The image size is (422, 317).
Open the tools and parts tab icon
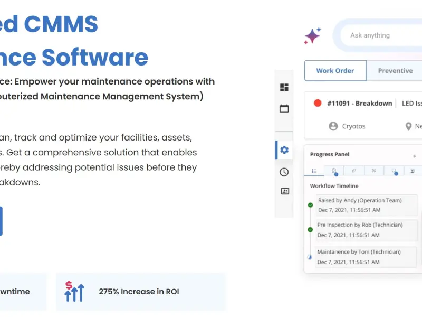[x=374, y=171]
